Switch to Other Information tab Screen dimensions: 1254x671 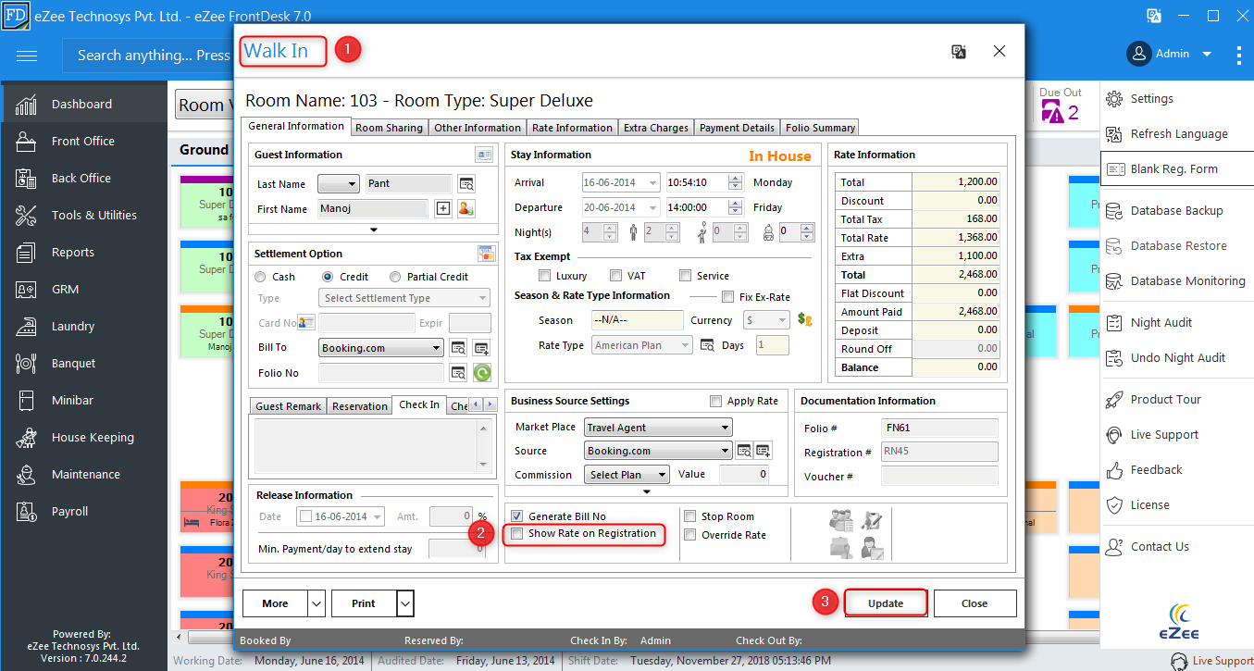(478, 128)
